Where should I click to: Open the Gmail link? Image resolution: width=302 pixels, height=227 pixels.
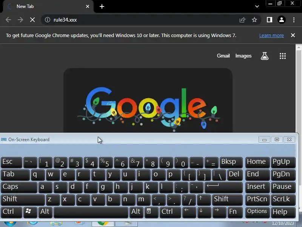[223, 56]
